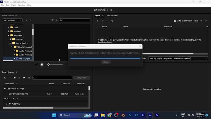This screenshot has width=211, height=119.
Task: Click the Apply Preset button
Action: [x=81, y=78]
